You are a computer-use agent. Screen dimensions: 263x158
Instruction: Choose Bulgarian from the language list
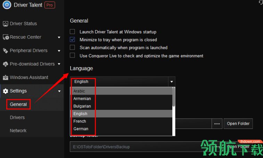[x=121, y=106]
